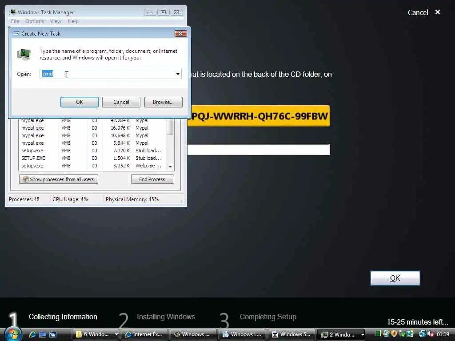Open the clock showing 01:19

tap(443, 334)
